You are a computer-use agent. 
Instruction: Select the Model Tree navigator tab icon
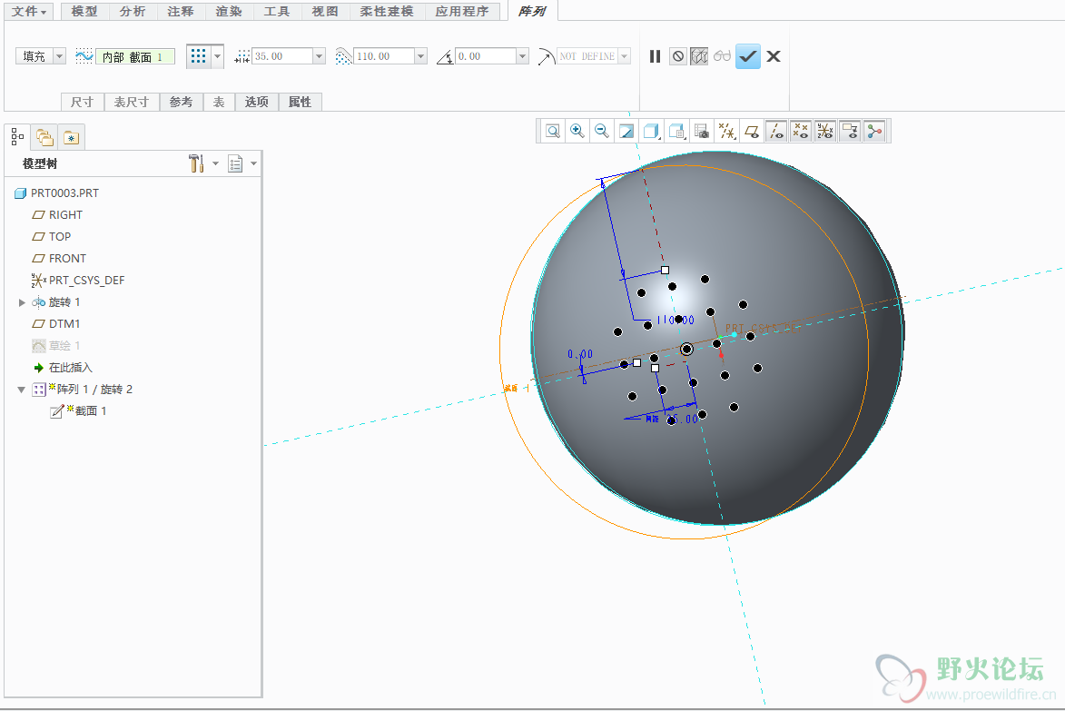click(x=17, y=137)
